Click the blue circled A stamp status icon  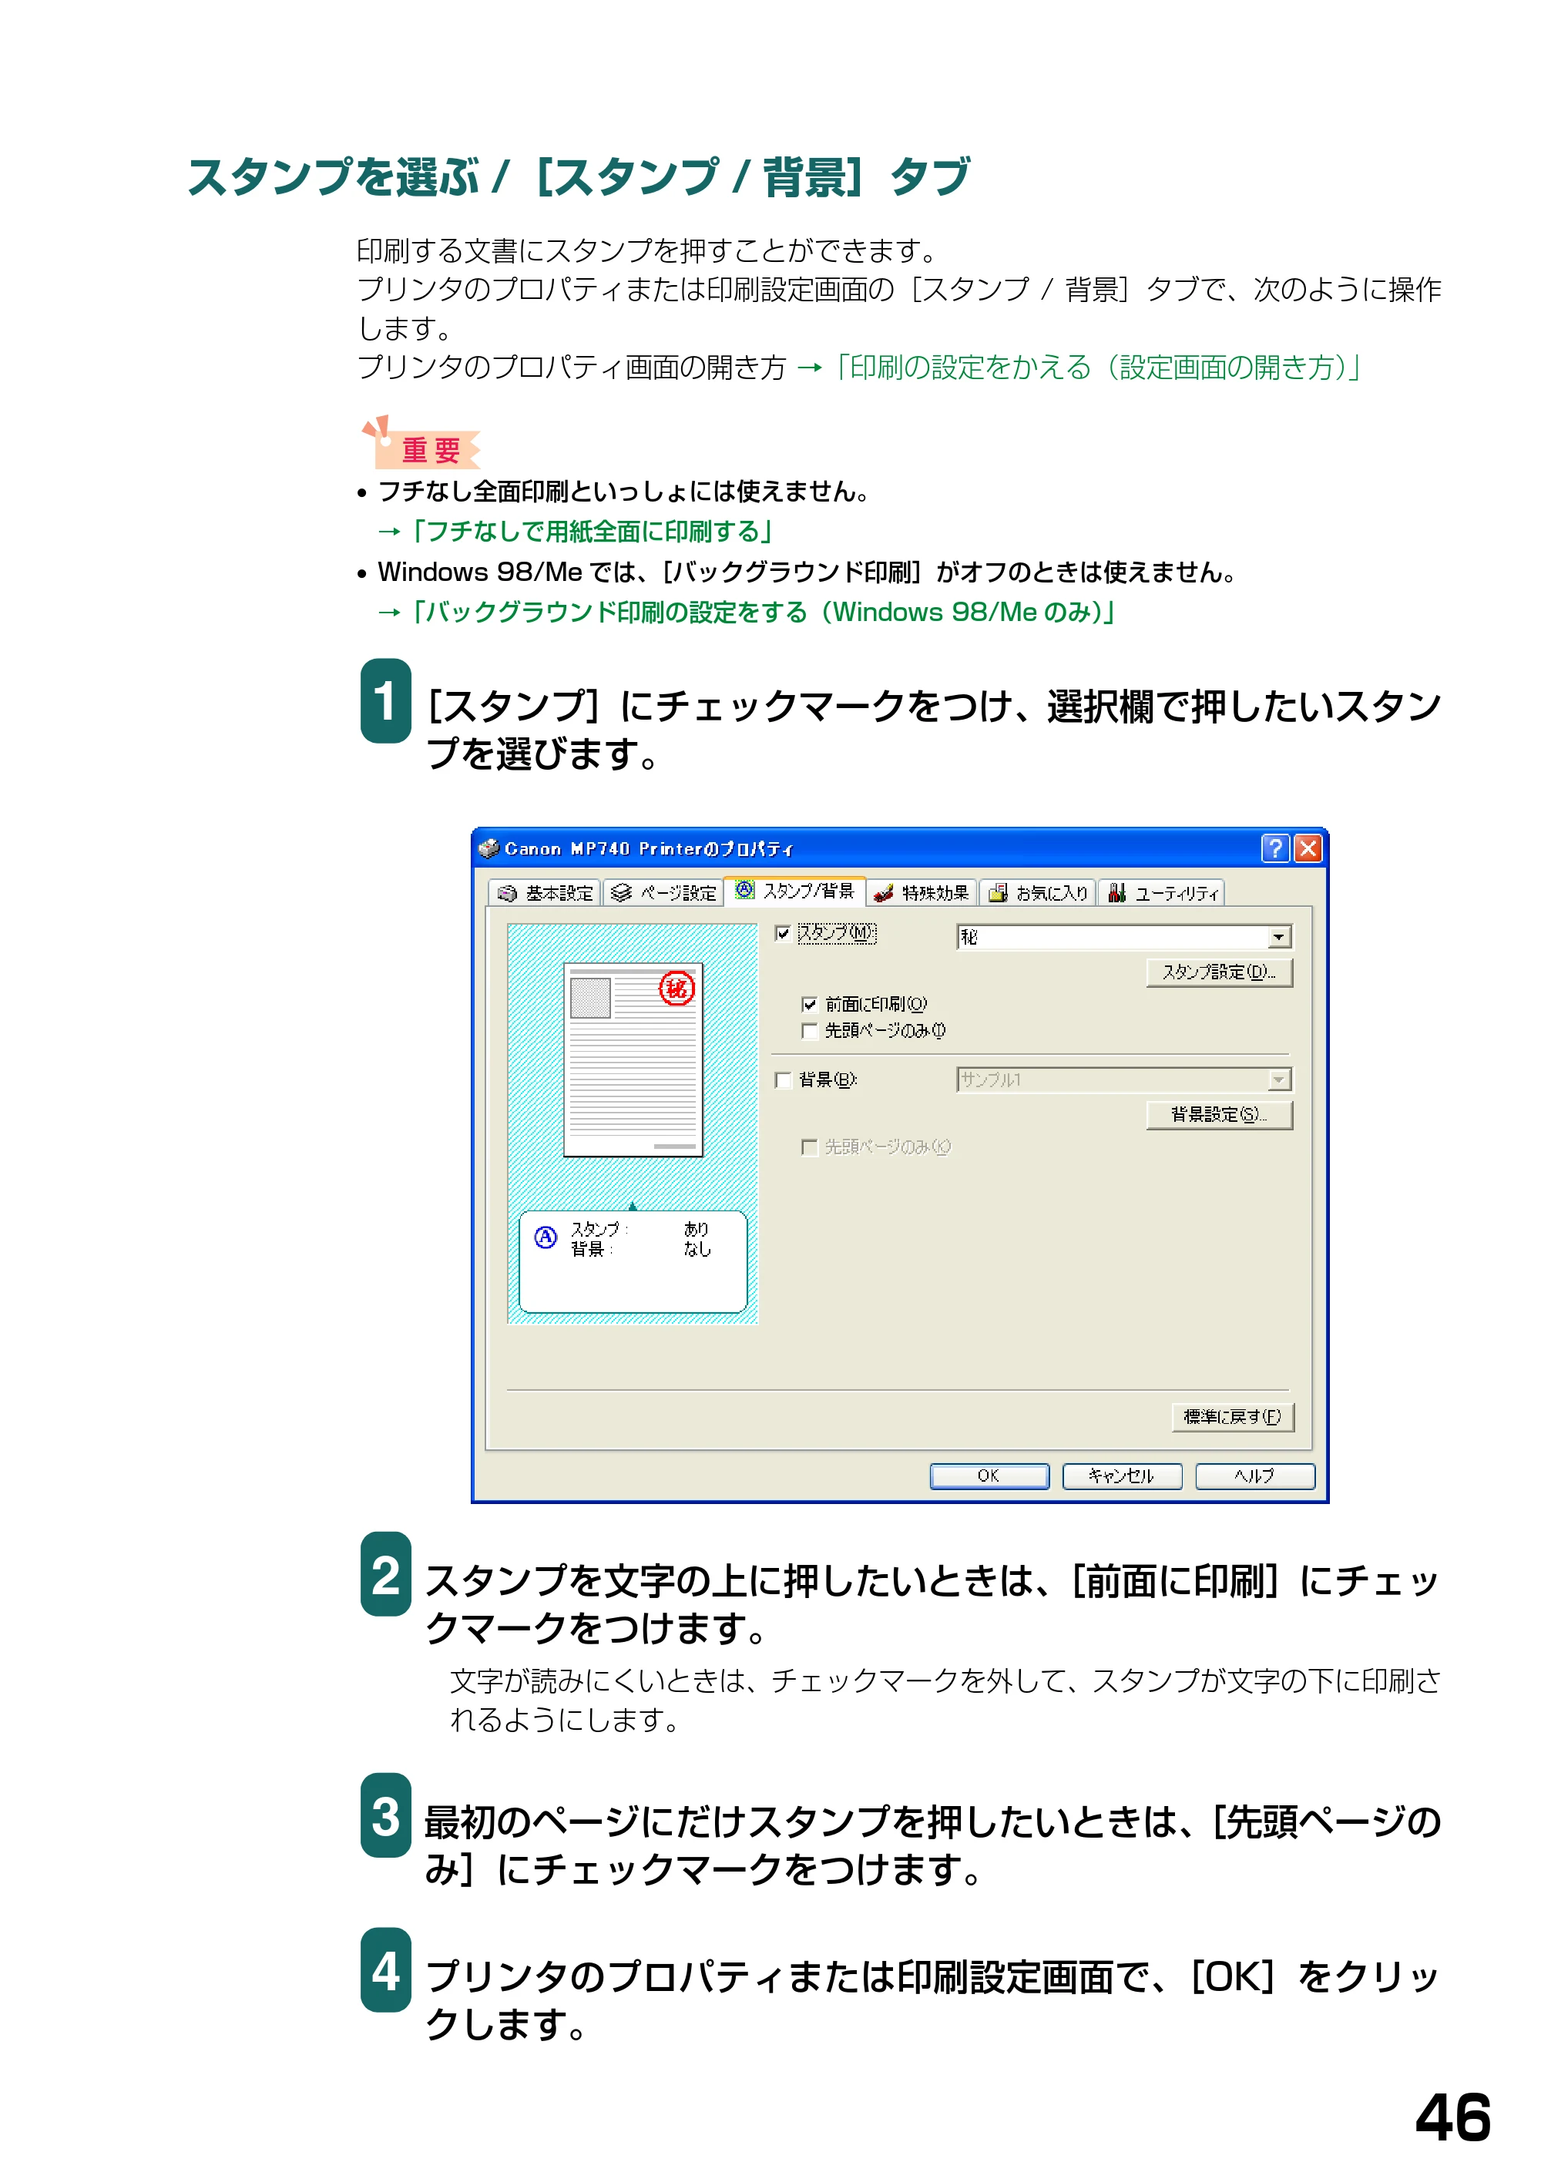pyautogui.click(x=546, y=1237)
